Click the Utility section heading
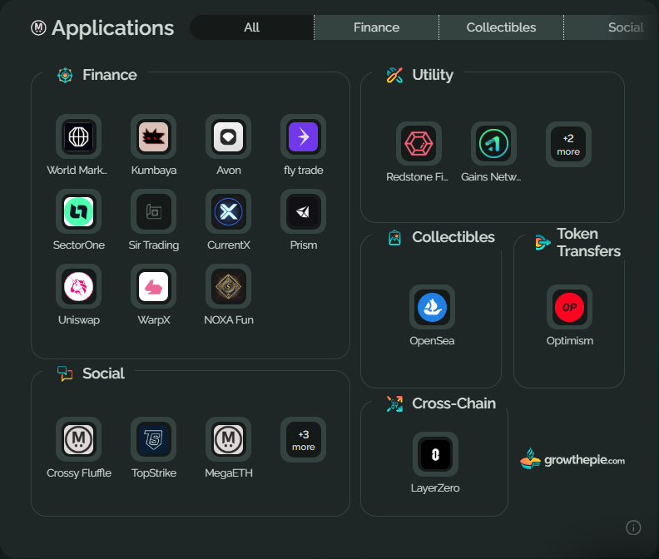The height and width of the screenshot is (559, 659). tap(433, 75)
